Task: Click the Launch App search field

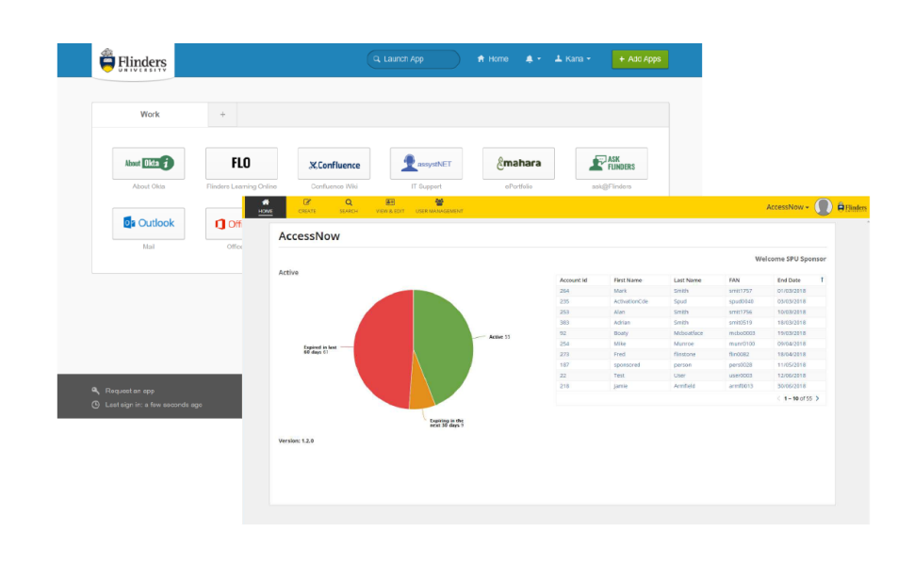Action: point(413,58)
